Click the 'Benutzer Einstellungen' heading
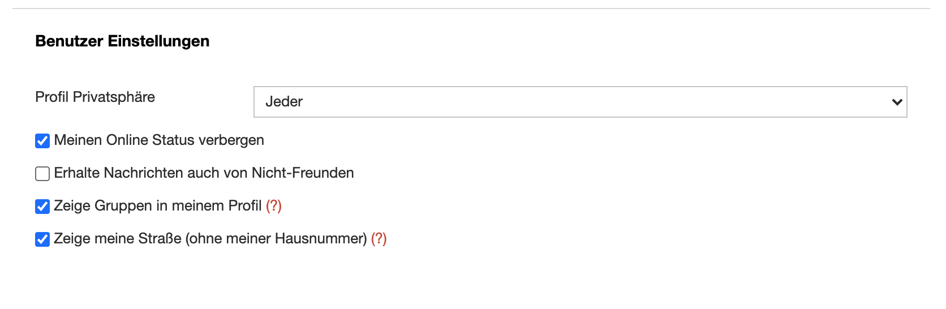Screen dimensions: 946x309 tap(122, 41)
